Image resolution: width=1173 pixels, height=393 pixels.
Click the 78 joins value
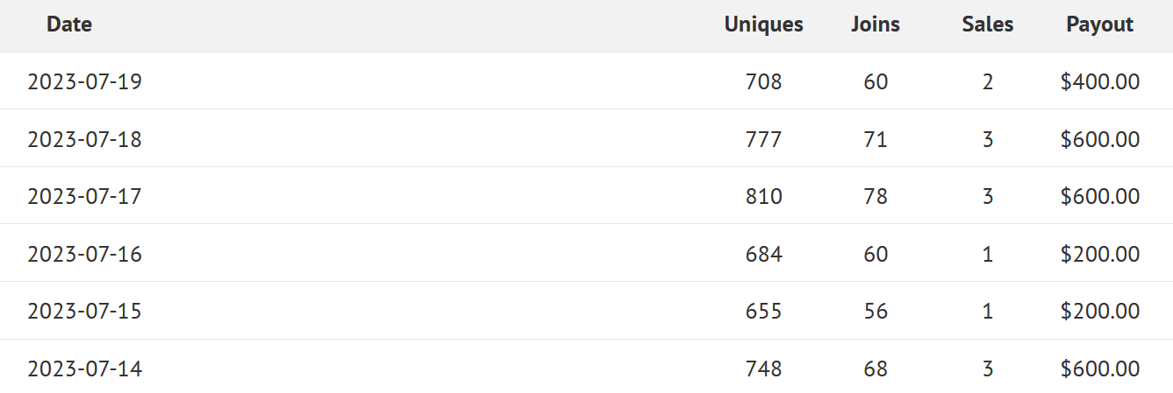(x=876, y=197)
